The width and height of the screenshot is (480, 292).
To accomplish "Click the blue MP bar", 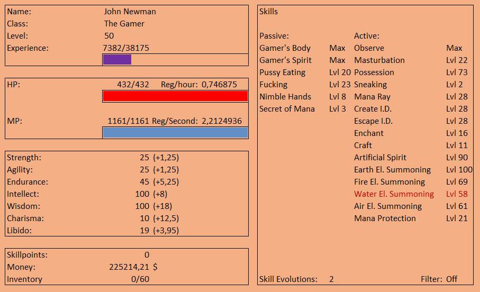I will pyautogui.click(x=175, y=133).
